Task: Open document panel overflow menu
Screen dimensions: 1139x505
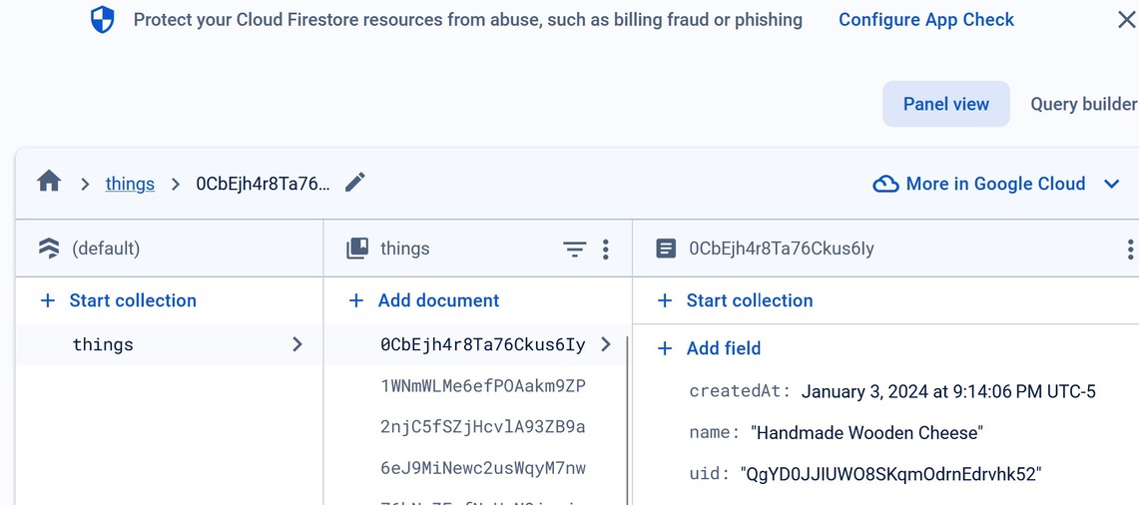Action: 1130,250
